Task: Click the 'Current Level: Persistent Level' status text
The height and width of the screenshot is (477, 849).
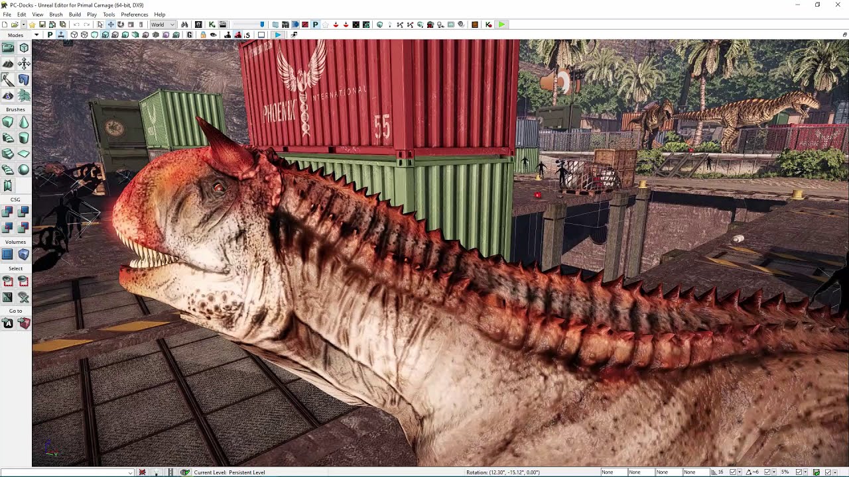Action: click(229, 472)
